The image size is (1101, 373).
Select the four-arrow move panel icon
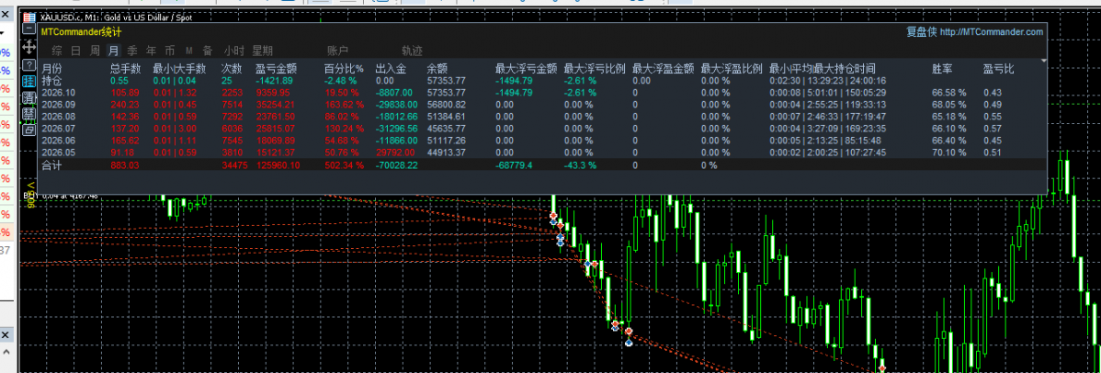point(28,46)
